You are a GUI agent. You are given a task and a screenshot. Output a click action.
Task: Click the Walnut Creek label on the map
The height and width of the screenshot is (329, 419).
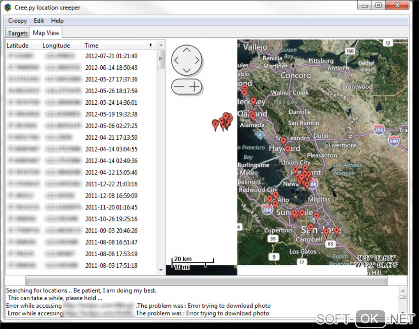click(x=290, y=92)
